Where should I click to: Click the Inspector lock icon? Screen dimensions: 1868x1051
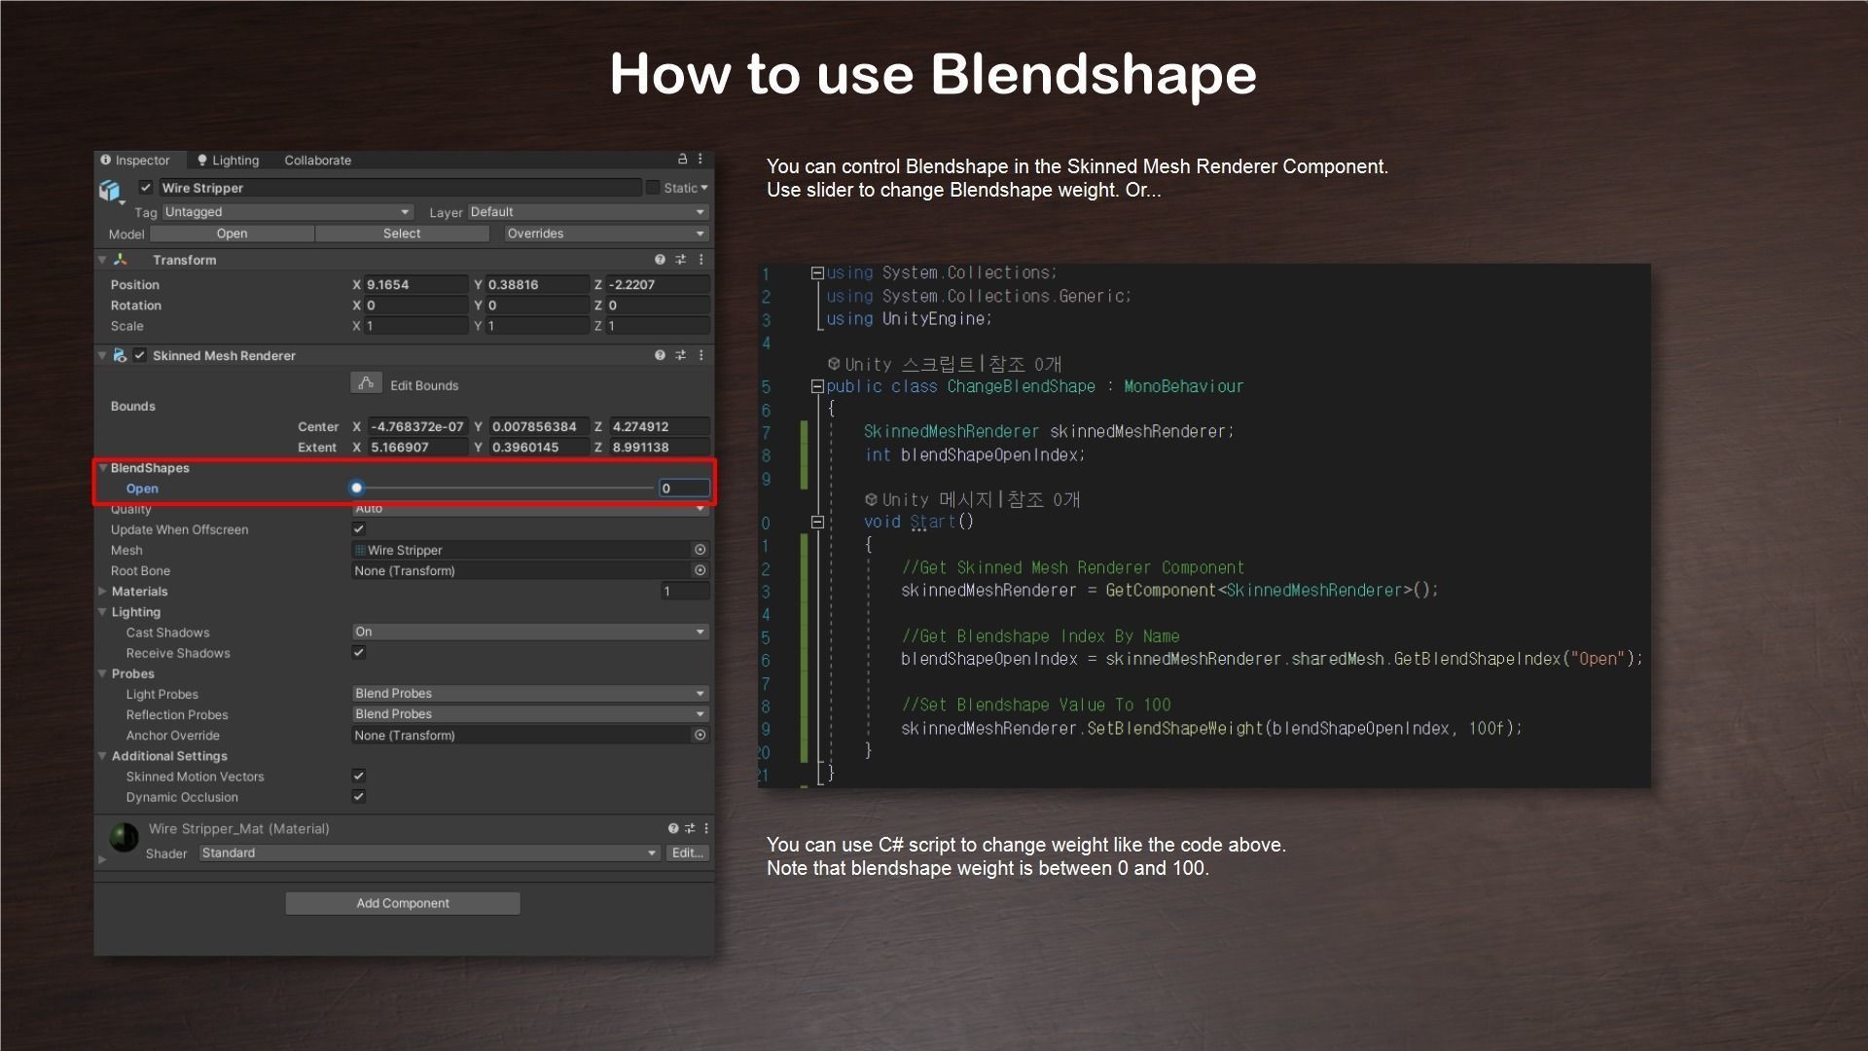pos(682,159)
